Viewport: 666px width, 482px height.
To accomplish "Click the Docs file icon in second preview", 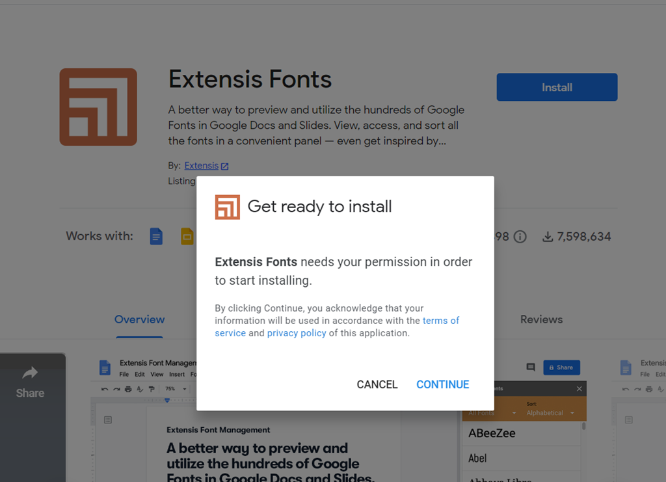I will [x=626, y=368].
